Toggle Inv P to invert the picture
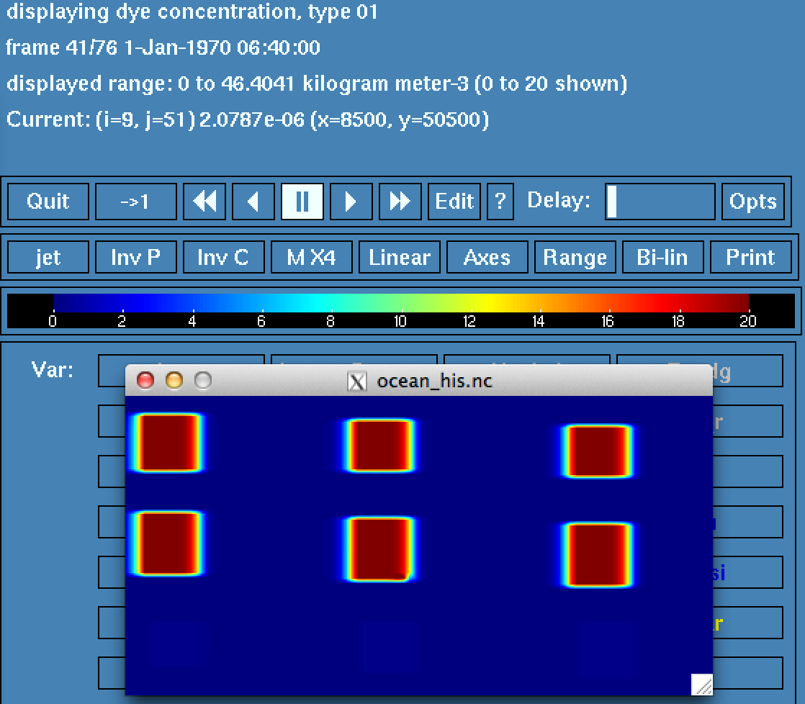805x704 pixels. [135, 258]
